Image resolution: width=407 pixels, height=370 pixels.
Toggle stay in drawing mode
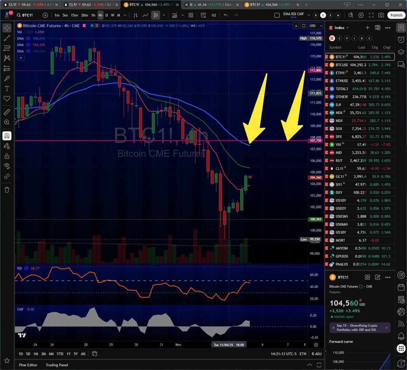click(x=7, y=146)
